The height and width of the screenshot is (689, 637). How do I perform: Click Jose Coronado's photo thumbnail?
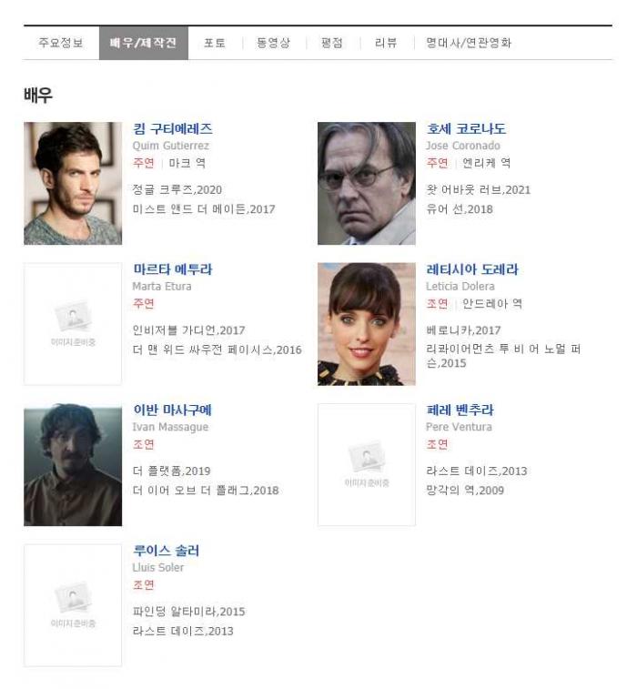click(x=367, y=183)
